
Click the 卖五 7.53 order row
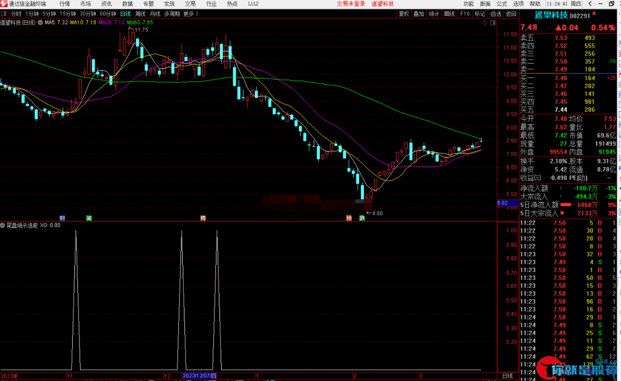568,38
